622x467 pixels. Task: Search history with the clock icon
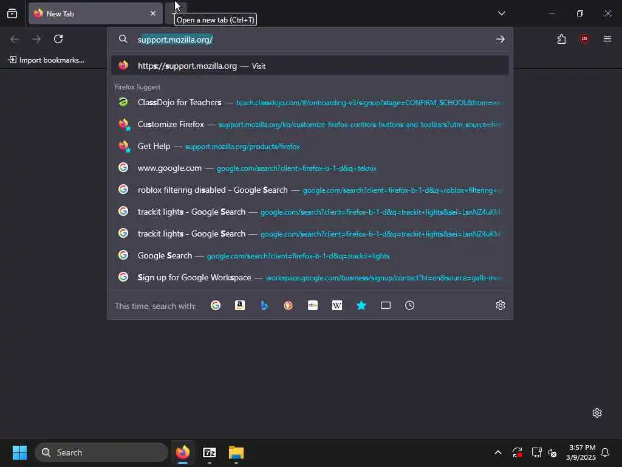410,305
